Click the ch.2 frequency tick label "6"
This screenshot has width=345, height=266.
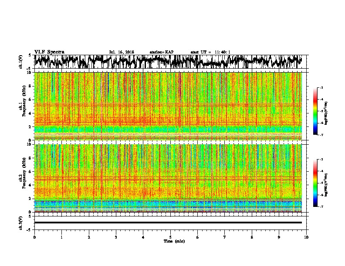point(30,172)
